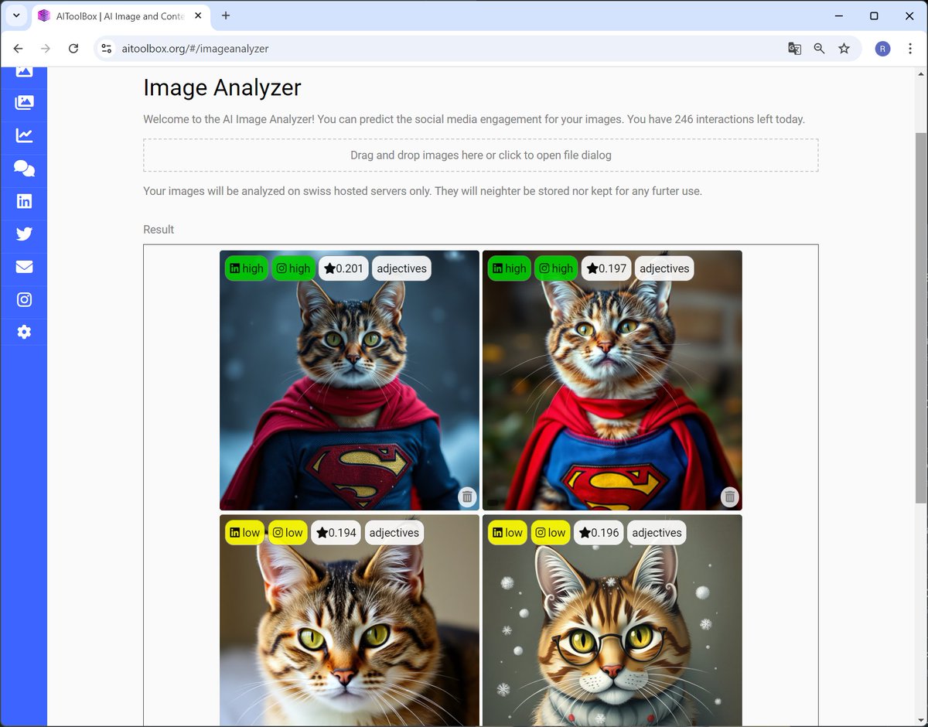Click the browser back arrow
The width and height of the screenshot is (928, 727).
19,48
